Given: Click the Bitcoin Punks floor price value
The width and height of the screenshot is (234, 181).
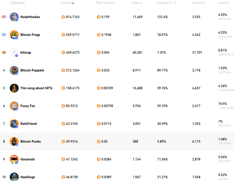Looking at the screenshot, I should click(104, 141).
